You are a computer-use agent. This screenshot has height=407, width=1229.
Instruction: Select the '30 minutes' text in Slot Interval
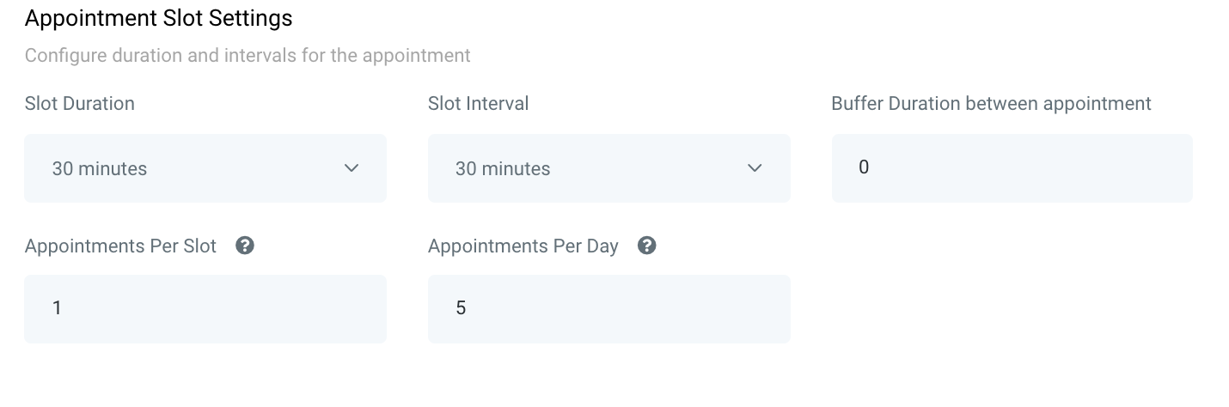[503, 169]
